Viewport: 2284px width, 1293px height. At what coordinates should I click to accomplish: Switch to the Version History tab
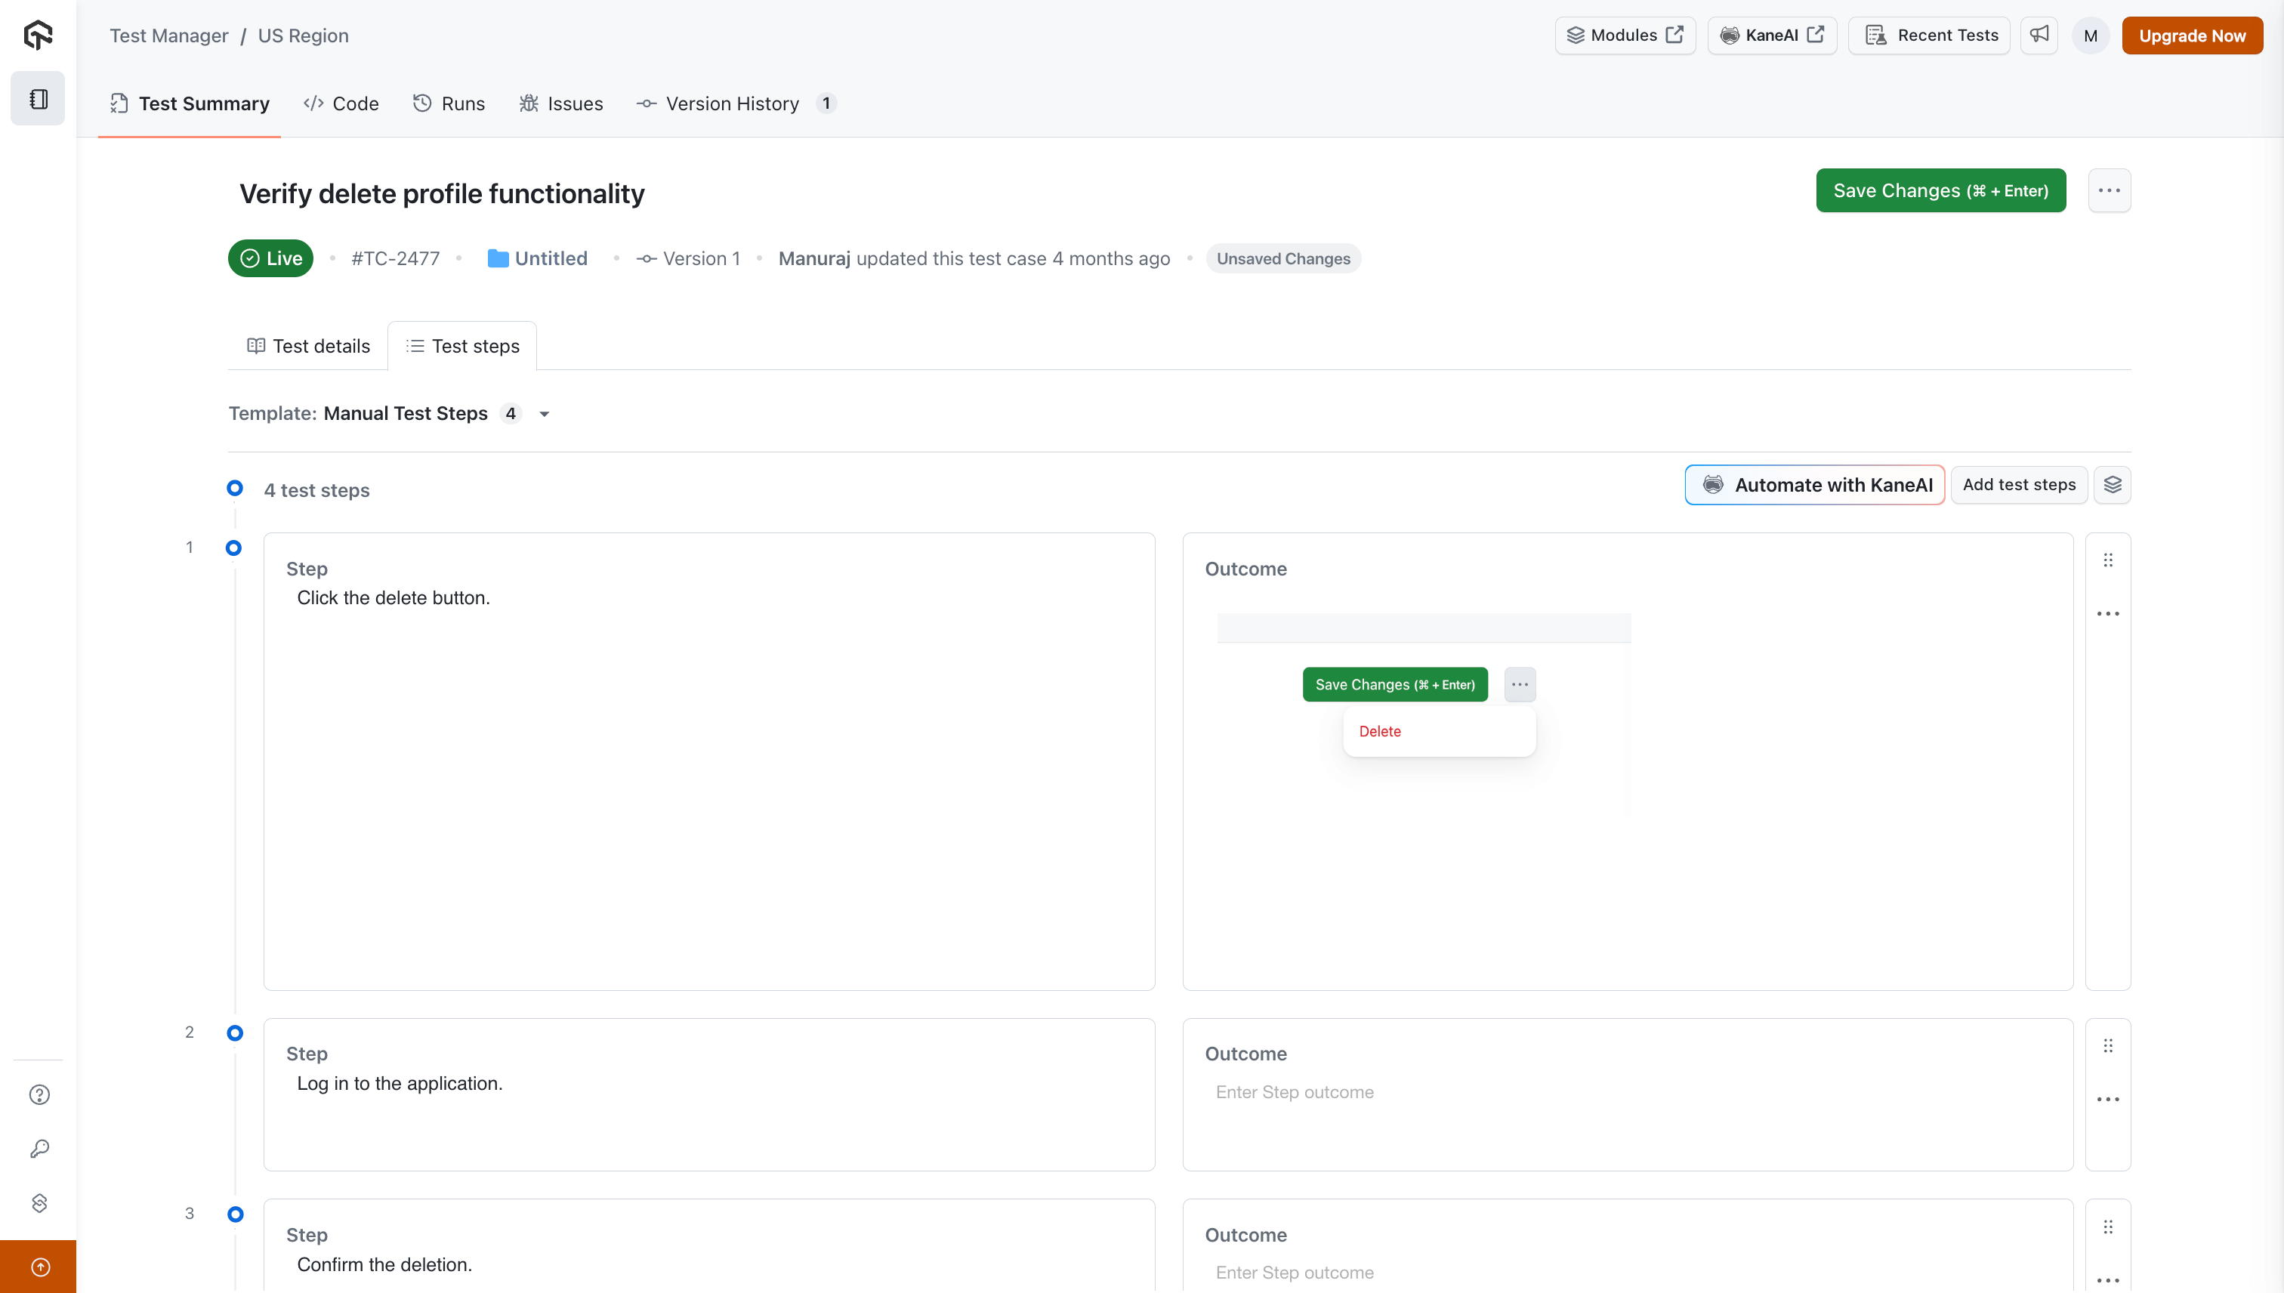click(732, 104)
